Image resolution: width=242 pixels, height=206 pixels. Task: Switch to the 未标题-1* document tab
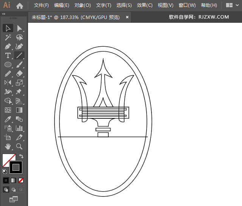coord(75,17)
